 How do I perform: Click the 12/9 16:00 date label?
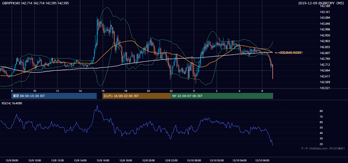point(103,160)
